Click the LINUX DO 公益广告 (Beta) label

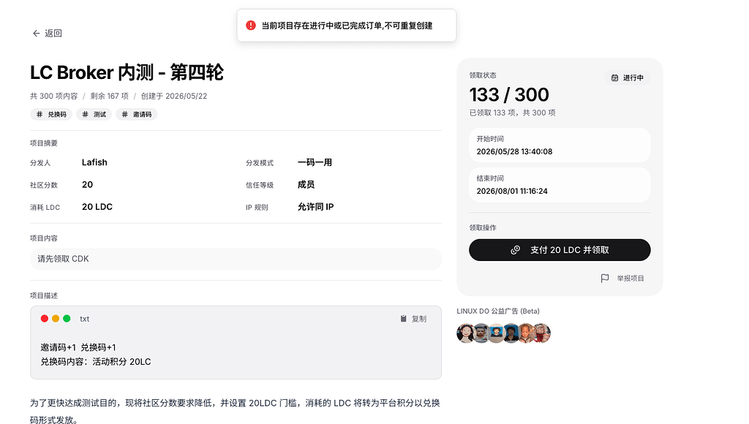tap(498, 311)
